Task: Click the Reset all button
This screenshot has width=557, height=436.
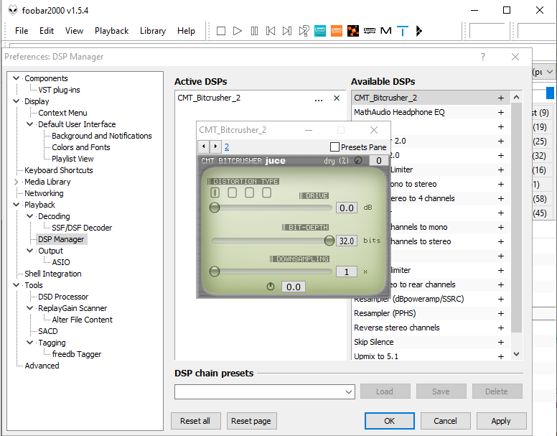Action: 195,421
